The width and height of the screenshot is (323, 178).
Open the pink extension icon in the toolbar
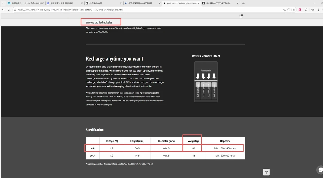point(300,10)
